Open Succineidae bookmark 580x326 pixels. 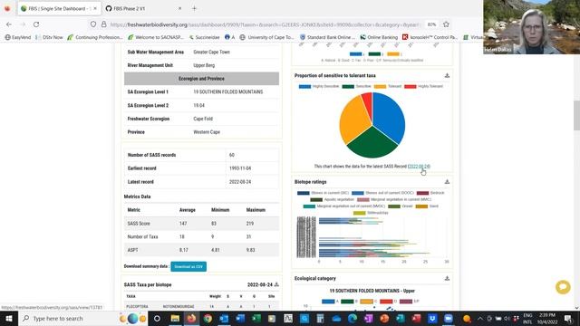[204, 37]
